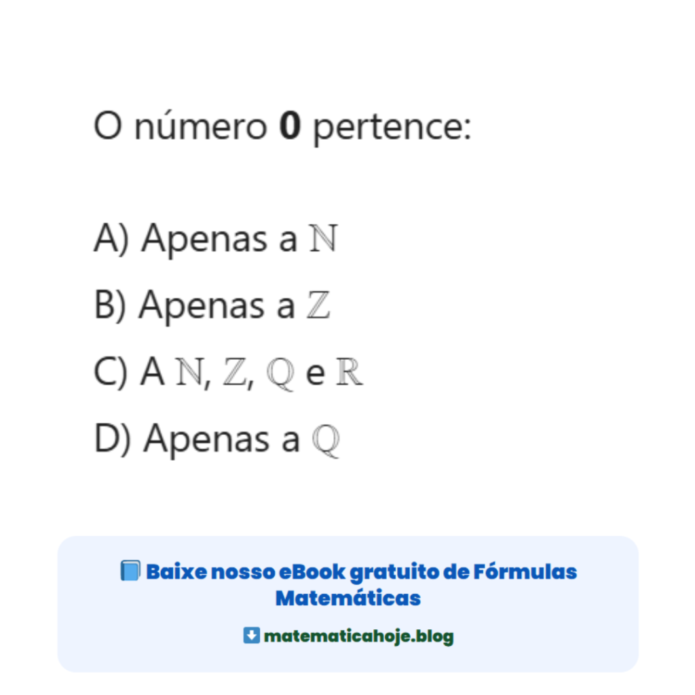Click the 'D)' option letter label
Viewport: 695px width, 695px height.
(111, 440)
